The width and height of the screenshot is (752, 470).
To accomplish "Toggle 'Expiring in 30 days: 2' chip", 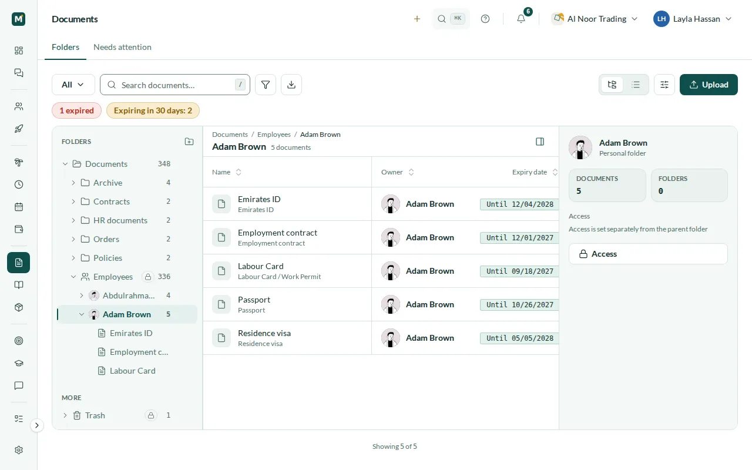I will pyautogui.click(x=153, y=110).
